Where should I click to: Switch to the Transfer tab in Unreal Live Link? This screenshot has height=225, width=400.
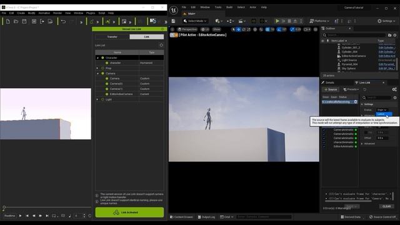(112, 37)
